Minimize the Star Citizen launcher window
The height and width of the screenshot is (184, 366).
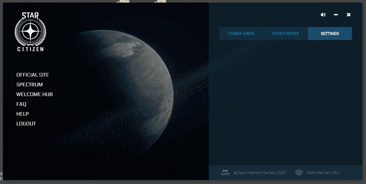(x=336, y=15)
